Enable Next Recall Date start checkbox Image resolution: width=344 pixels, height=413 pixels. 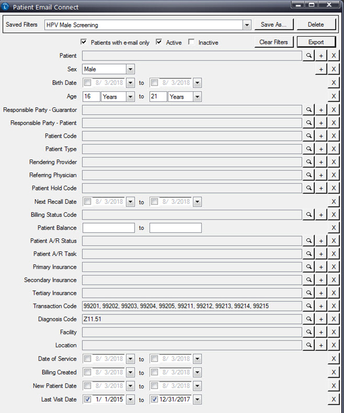point(88,202)
